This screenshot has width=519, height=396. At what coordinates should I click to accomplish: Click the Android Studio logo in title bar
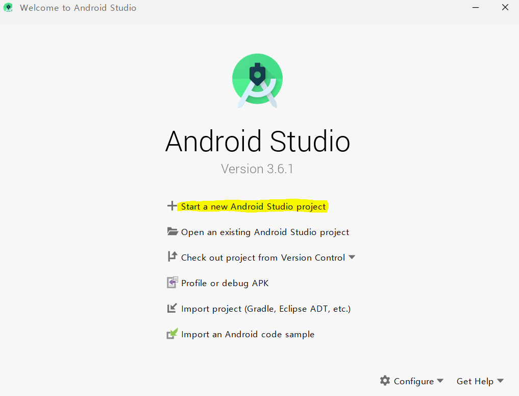click(x=8, y=8)
